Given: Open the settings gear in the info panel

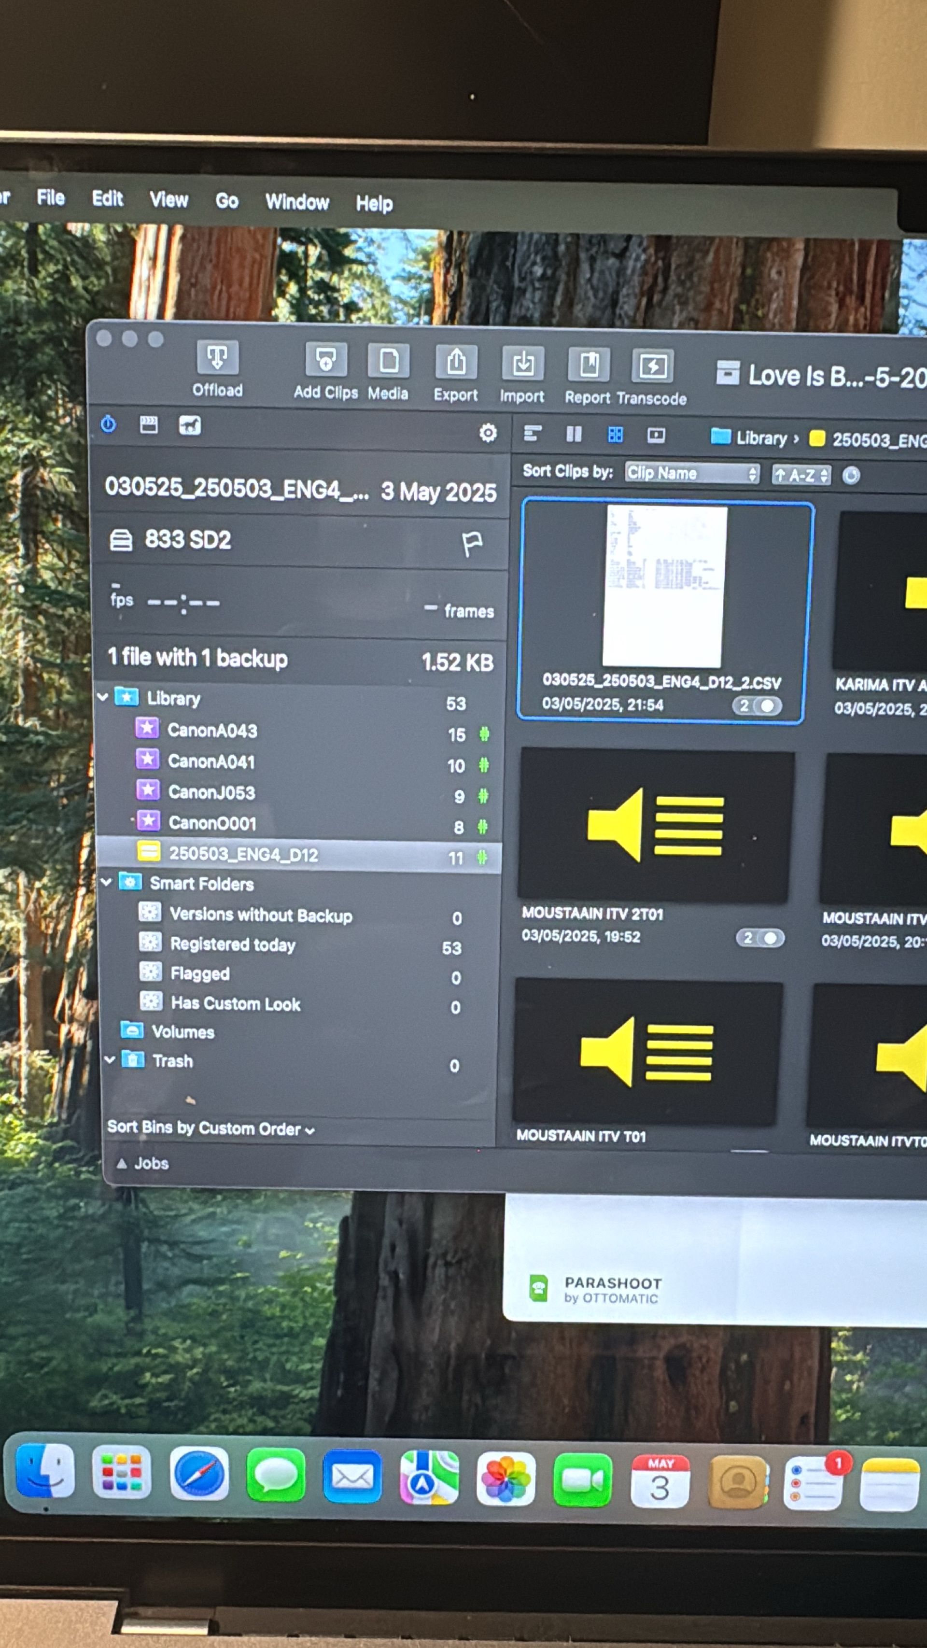Looking at the screenshot, I should [x=488, y=433].
